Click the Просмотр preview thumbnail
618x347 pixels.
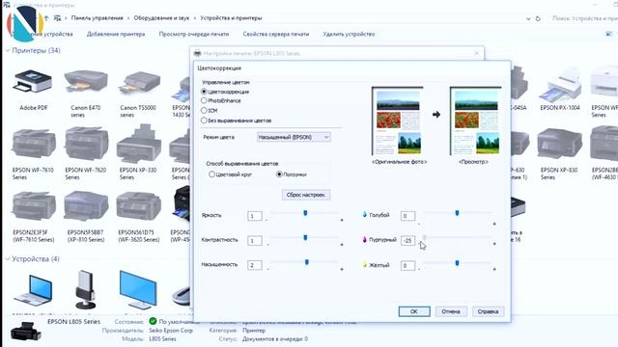pyautogui.click(x=475, y=121)
